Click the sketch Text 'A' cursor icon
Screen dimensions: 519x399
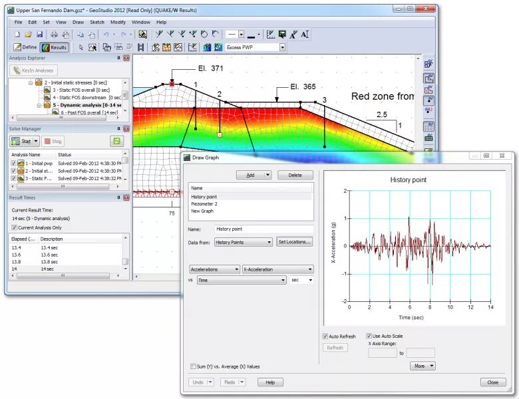(x=305, y=35)
